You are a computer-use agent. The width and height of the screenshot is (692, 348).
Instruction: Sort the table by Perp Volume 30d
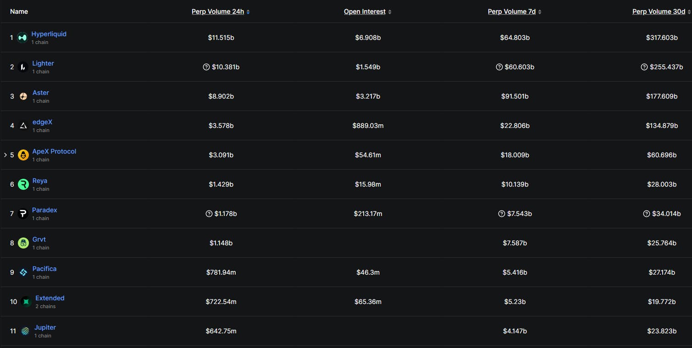click(x=659, y=11)
